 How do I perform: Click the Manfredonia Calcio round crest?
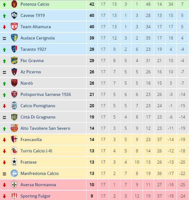point(14,174)
